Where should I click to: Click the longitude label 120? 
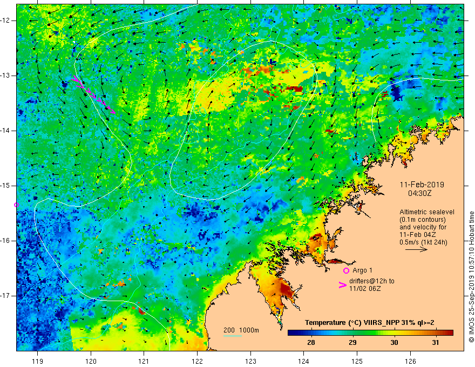[91, 361]
